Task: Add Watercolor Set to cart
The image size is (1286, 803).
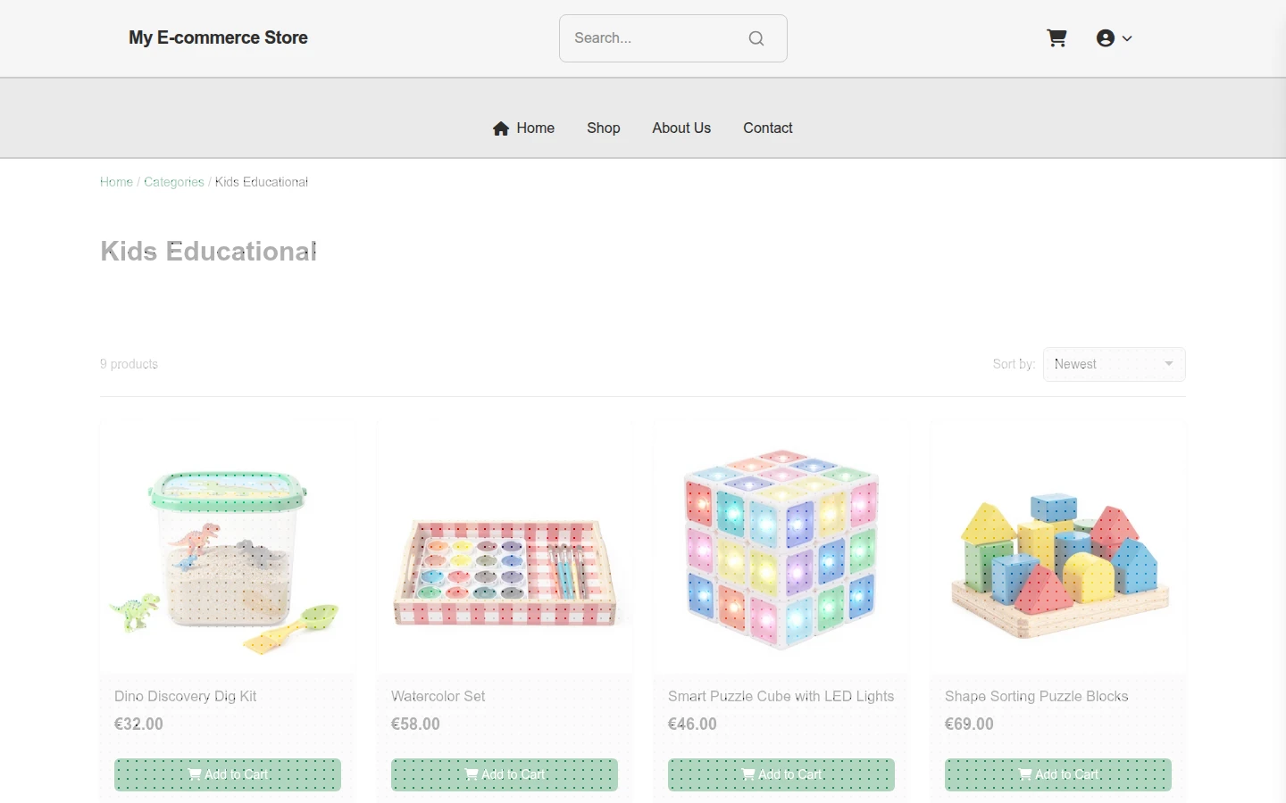Action: click(x=505, y=774)
